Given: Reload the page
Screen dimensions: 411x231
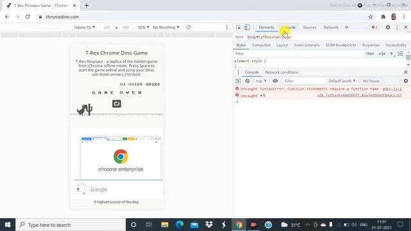Looking at the screenshot, I should pyautogui.click(x=28, y=17).
